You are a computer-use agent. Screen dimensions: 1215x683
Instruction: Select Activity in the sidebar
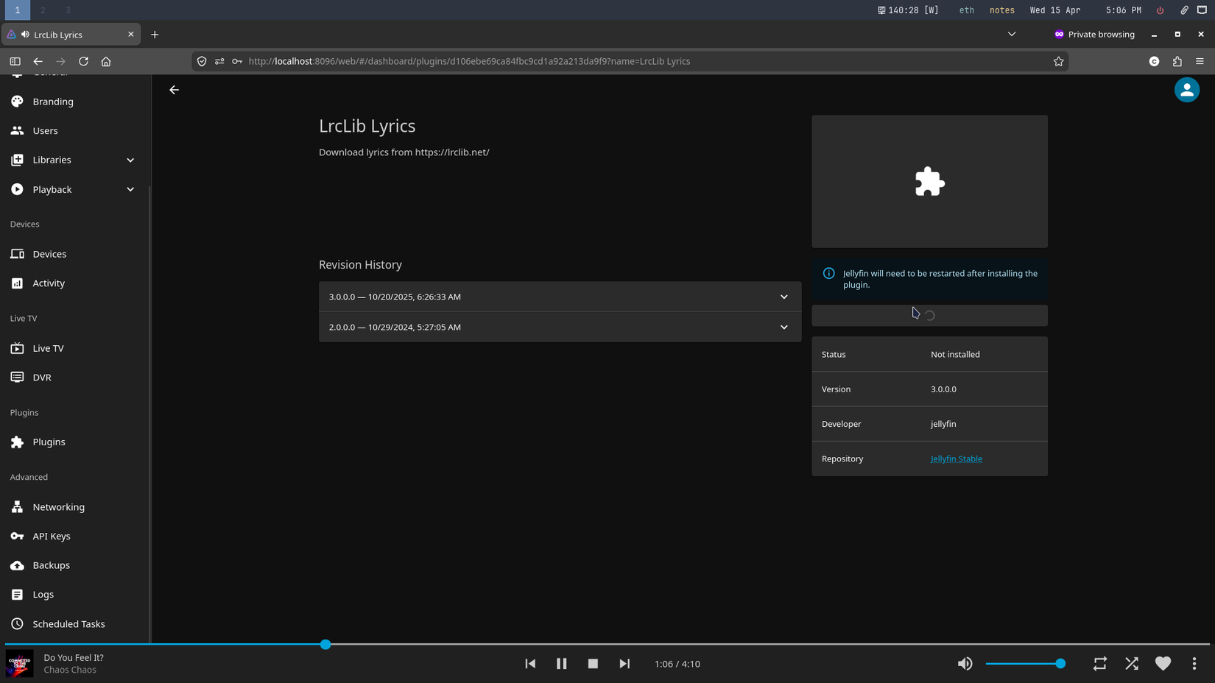tap(48, 283)
